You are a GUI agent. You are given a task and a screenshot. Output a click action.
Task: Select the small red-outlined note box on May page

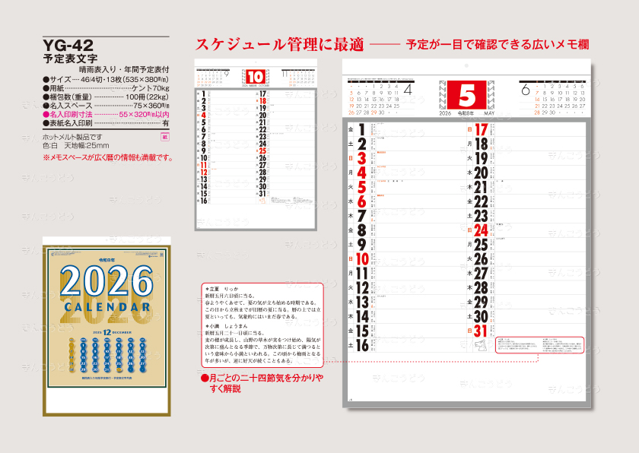click(539, 345)
